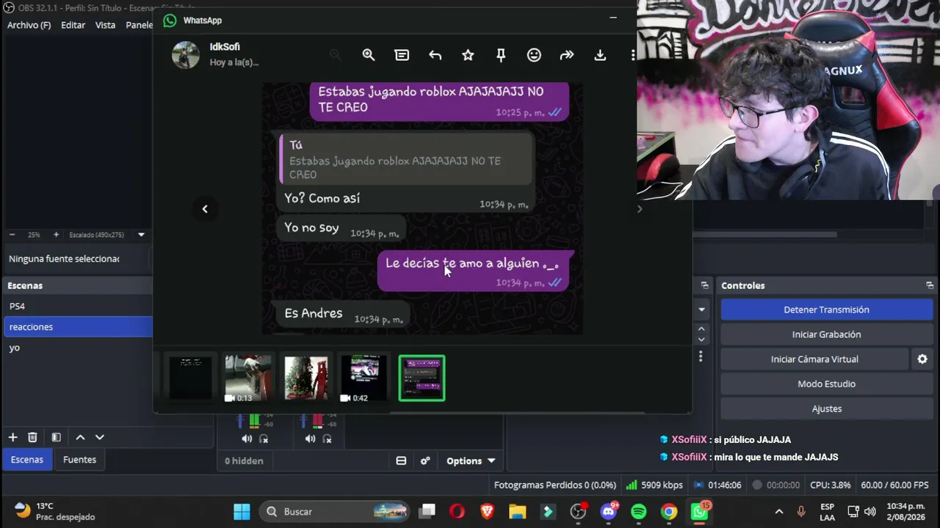The image size is (940, 528).
Task: Select the PS4 scene
Action: (78, 306)
